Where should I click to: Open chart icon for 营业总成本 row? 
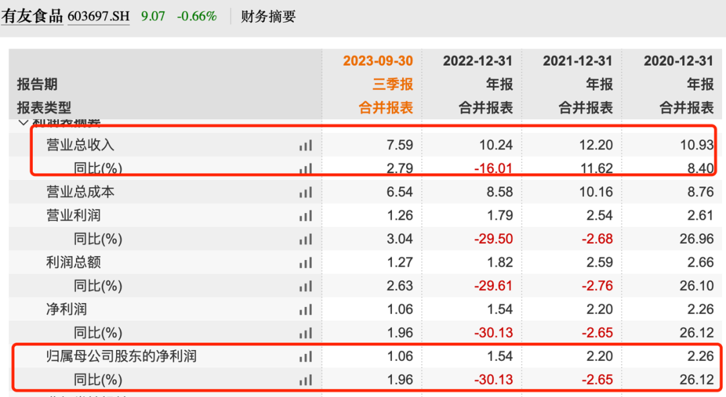[306, 192]
